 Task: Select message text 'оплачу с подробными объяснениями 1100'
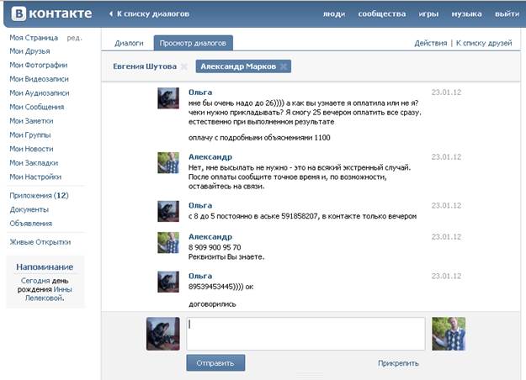coord(259,138)
